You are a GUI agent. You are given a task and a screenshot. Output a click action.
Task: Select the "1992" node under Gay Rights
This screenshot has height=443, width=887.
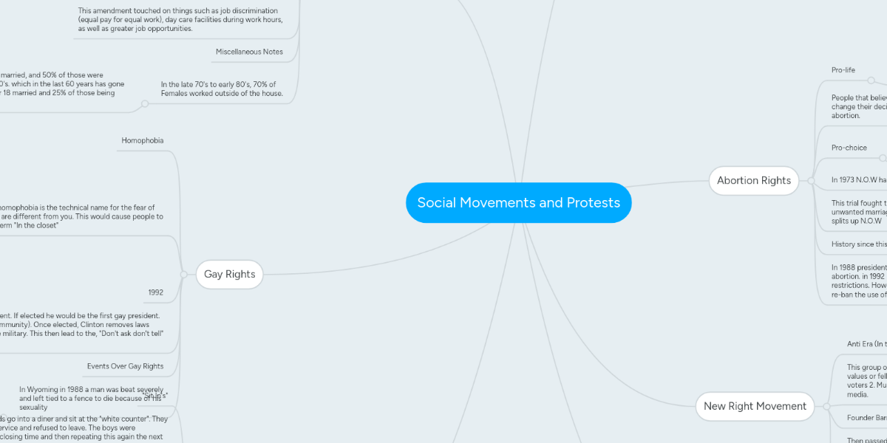pos(156,292)
